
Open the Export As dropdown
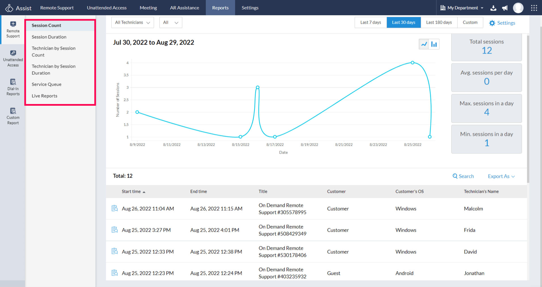pos(501,176)
